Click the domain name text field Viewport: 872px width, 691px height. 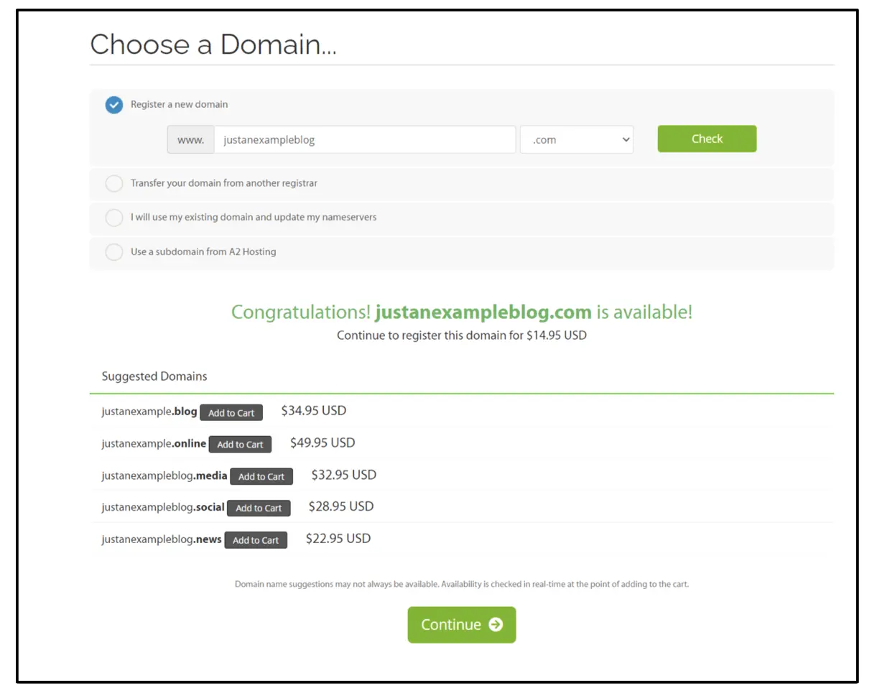pyautogui.click(x=364, y=139)
